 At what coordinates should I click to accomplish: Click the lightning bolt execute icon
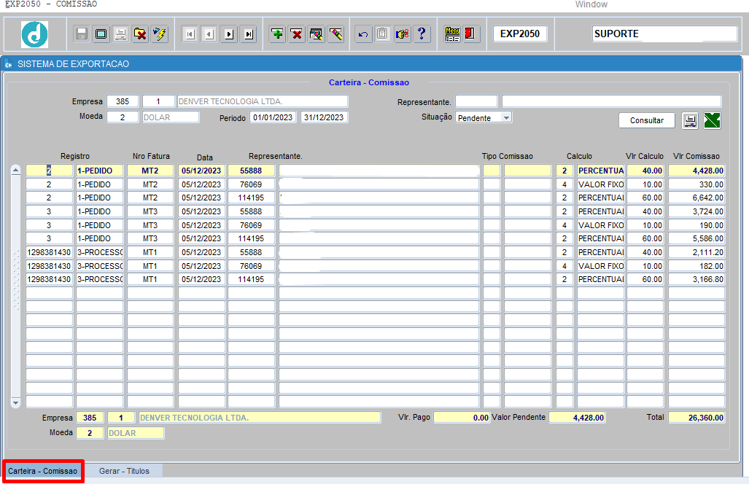click(160, 34)
